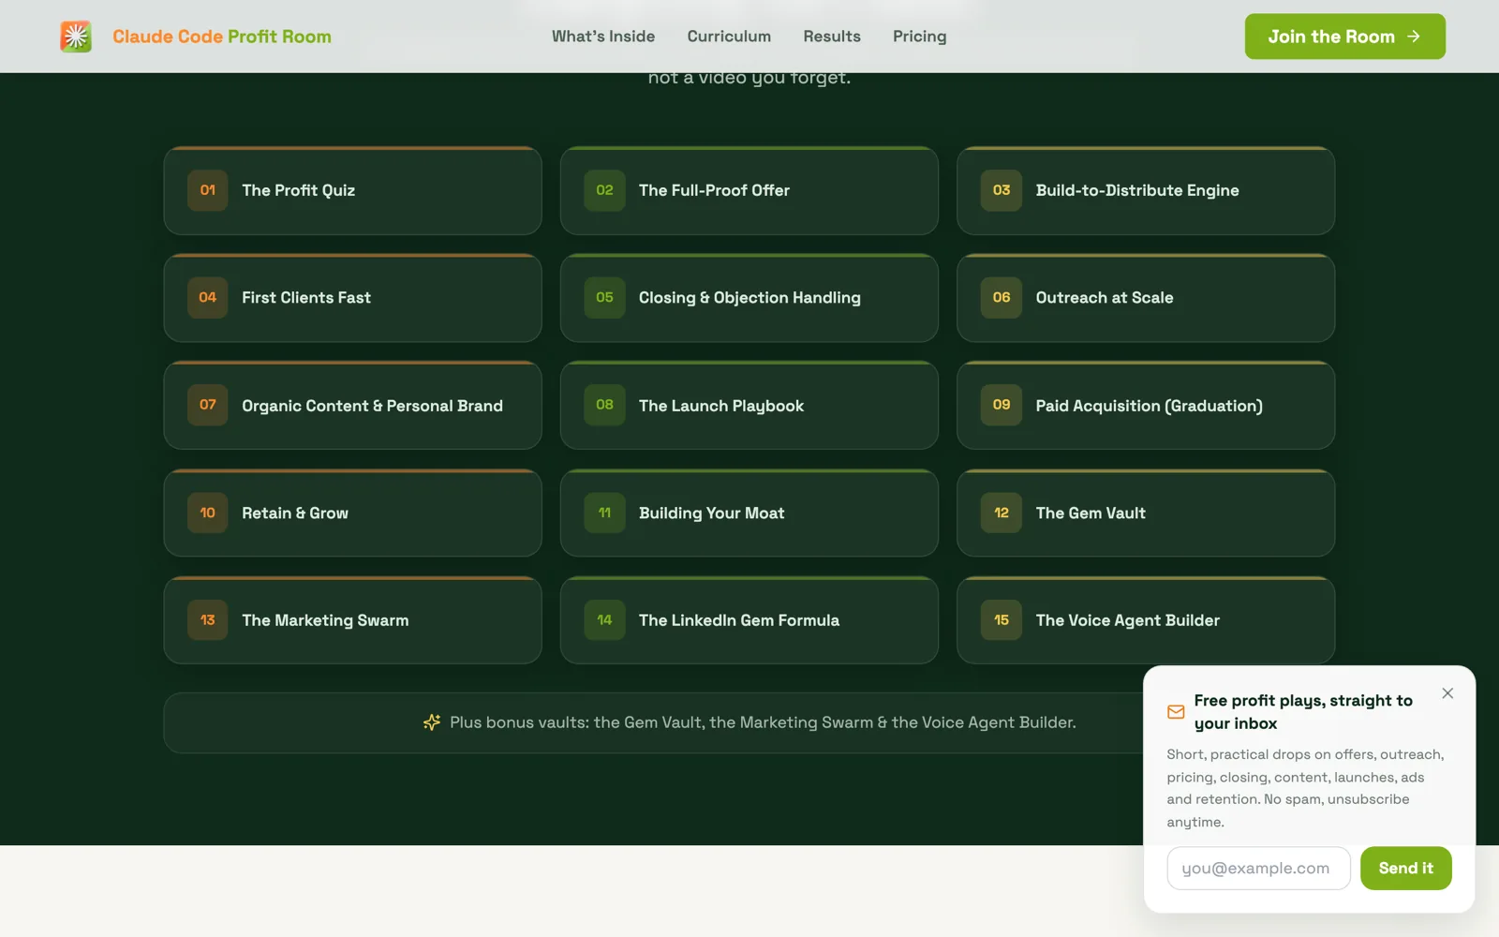This screenshot has height=937, width=1499.
Task: Select module badge 15 for Voice Agent Builder
Action: click(x=1002, y=620)
